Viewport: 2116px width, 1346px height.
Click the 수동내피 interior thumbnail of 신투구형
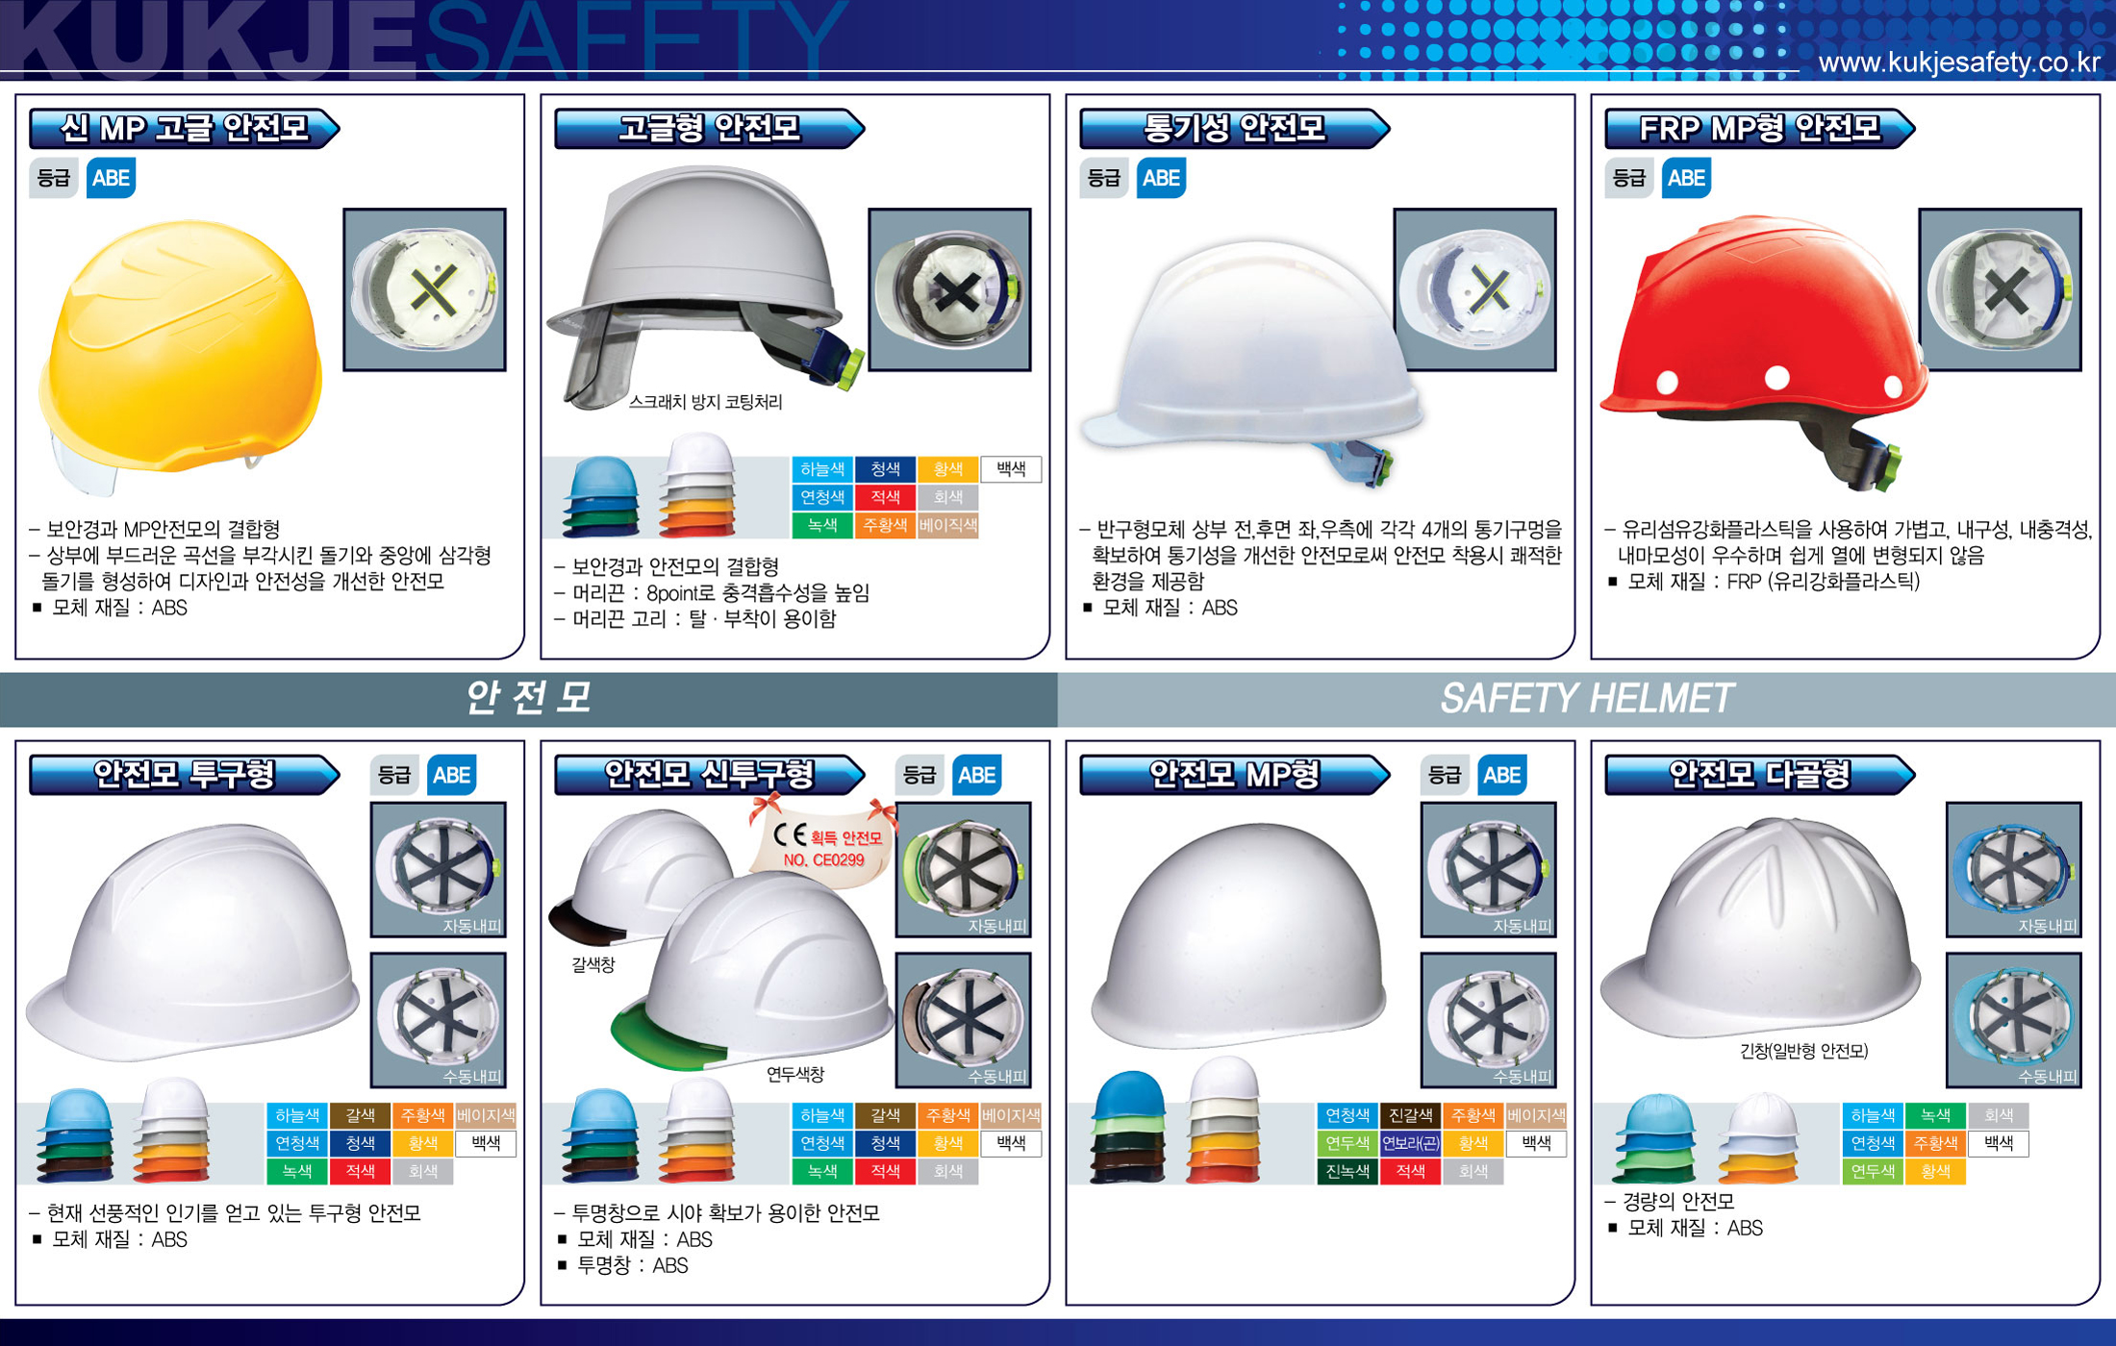964,1020
